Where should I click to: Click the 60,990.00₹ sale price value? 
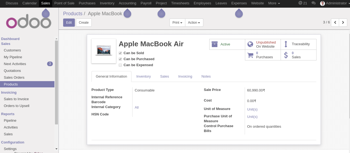[256, 90]
